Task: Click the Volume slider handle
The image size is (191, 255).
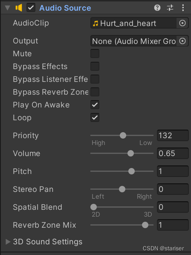Action: [130, 154]
